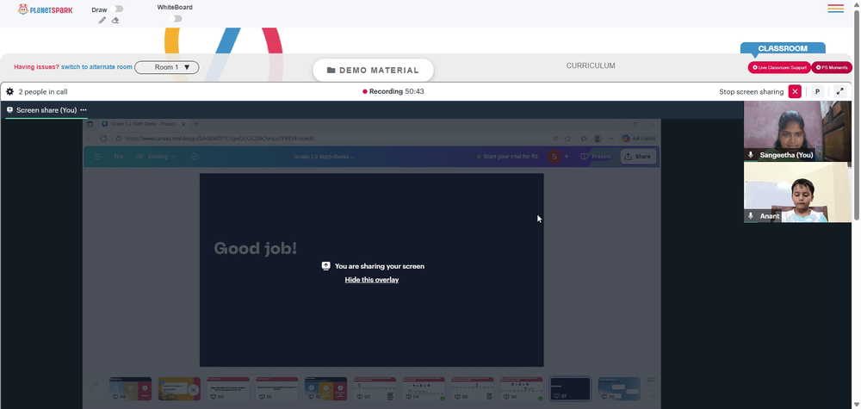861x409 pixels.
Task: Select slide thumbnail 91
Action: 276,388
